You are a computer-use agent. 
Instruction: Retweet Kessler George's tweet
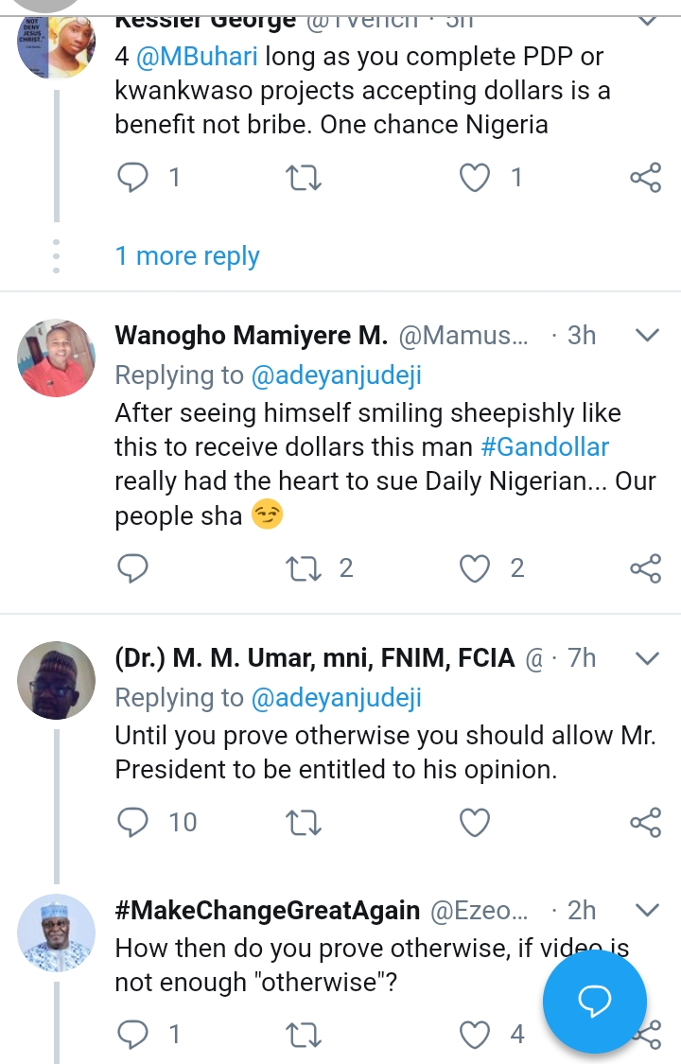[x=304, y=177]
